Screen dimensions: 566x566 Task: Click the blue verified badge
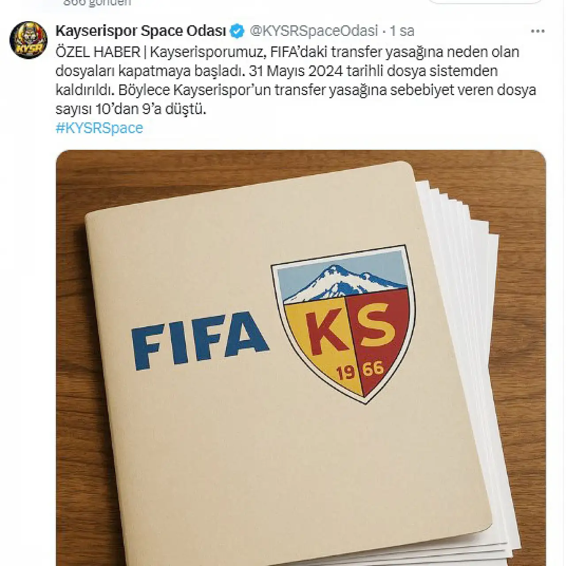(x=238, y=31)
